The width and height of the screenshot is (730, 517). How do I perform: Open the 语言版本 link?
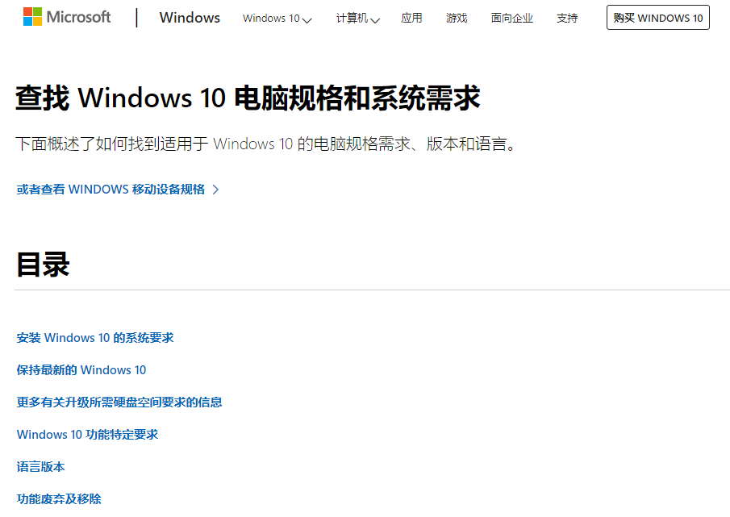(x=41, y=466)
